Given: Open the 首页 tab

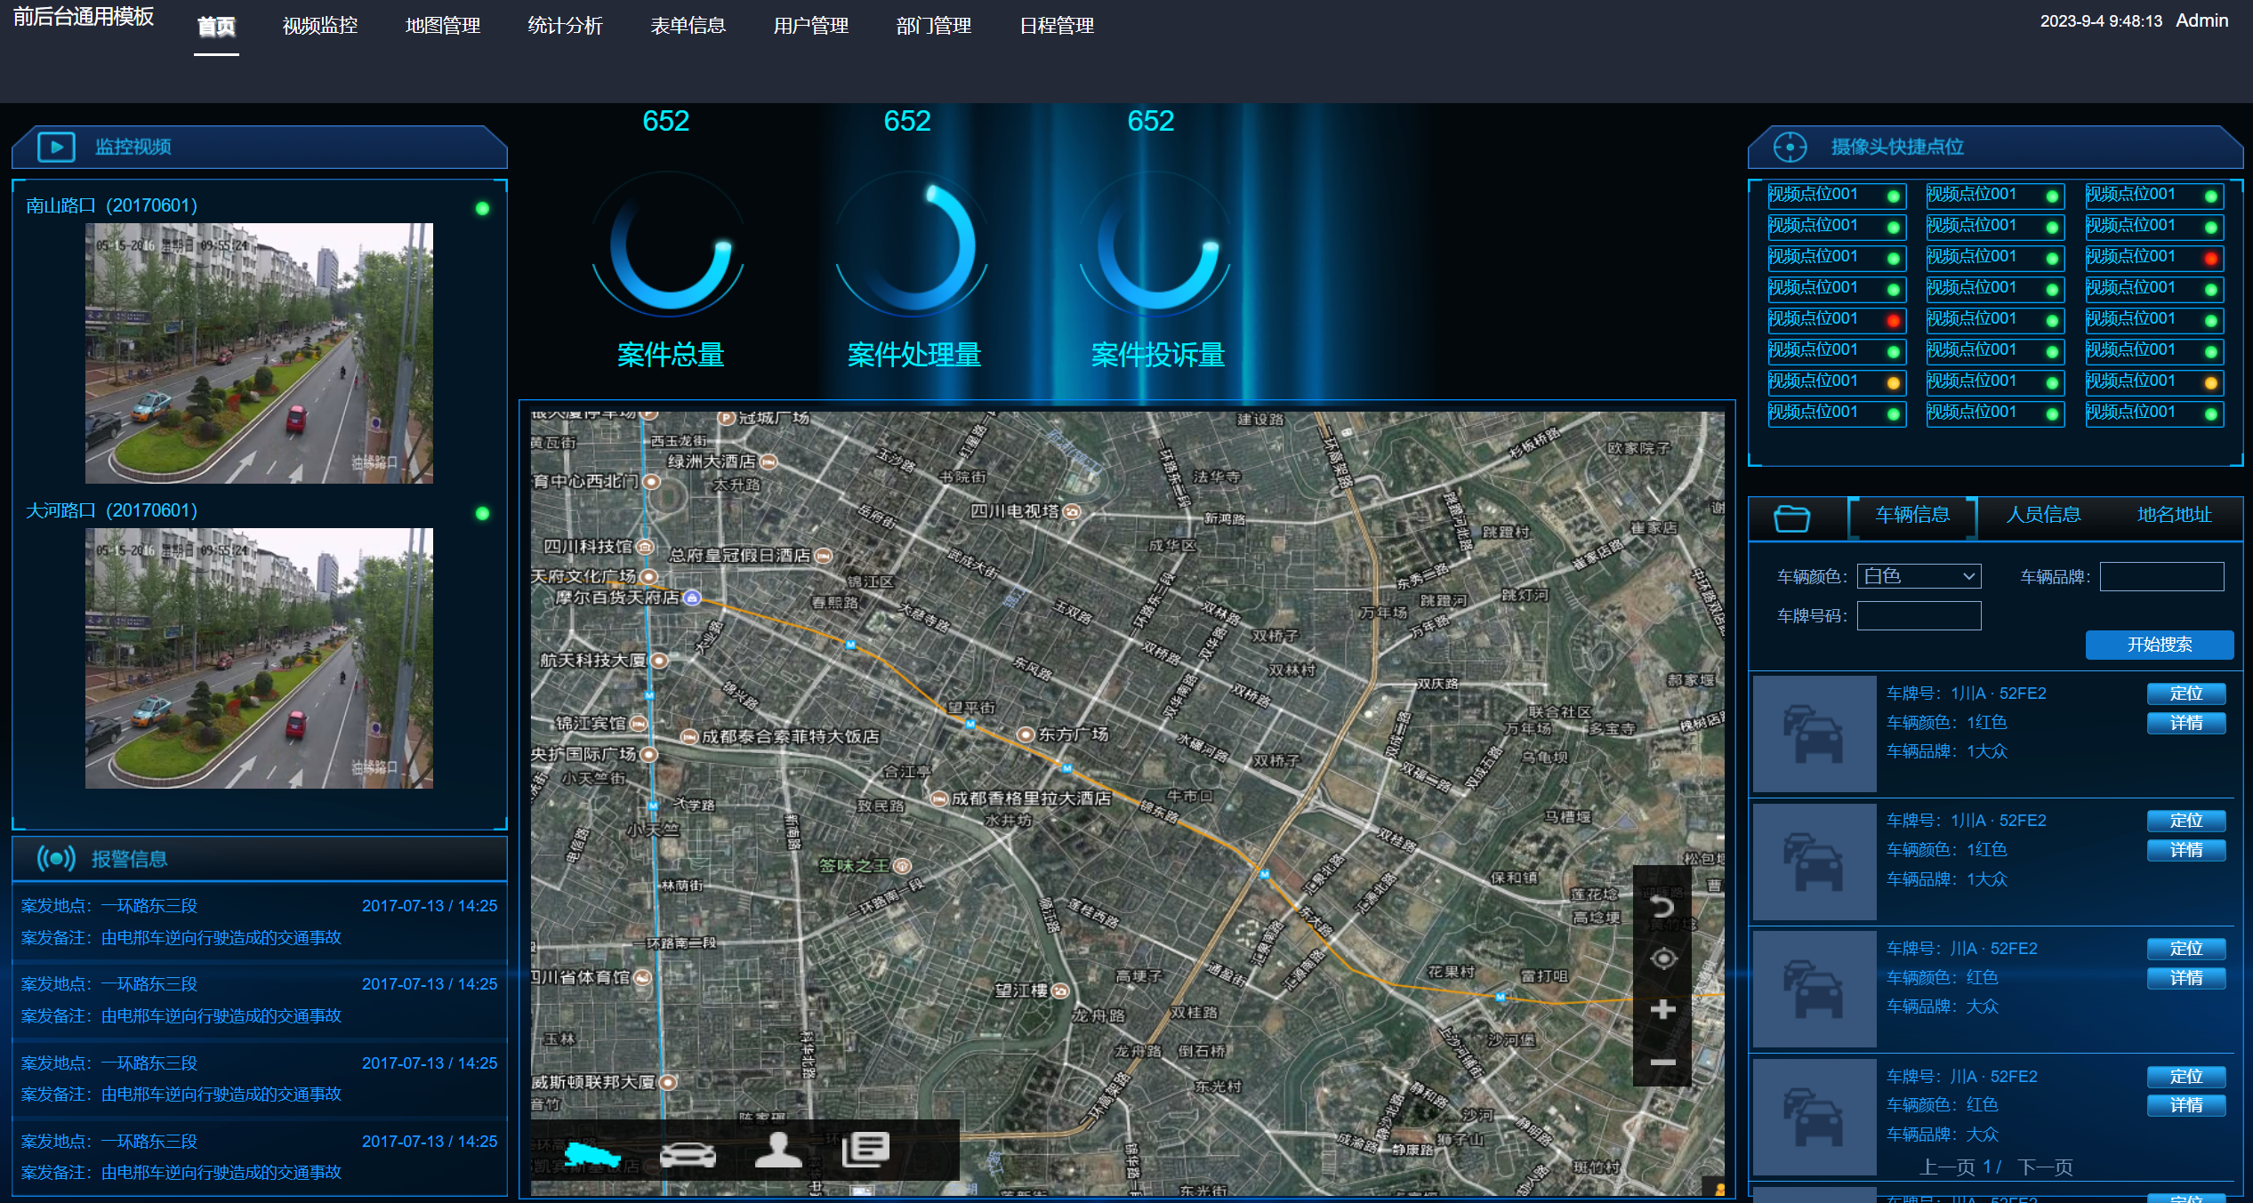Looking at the screenshot, I should [x=216, y=27].
